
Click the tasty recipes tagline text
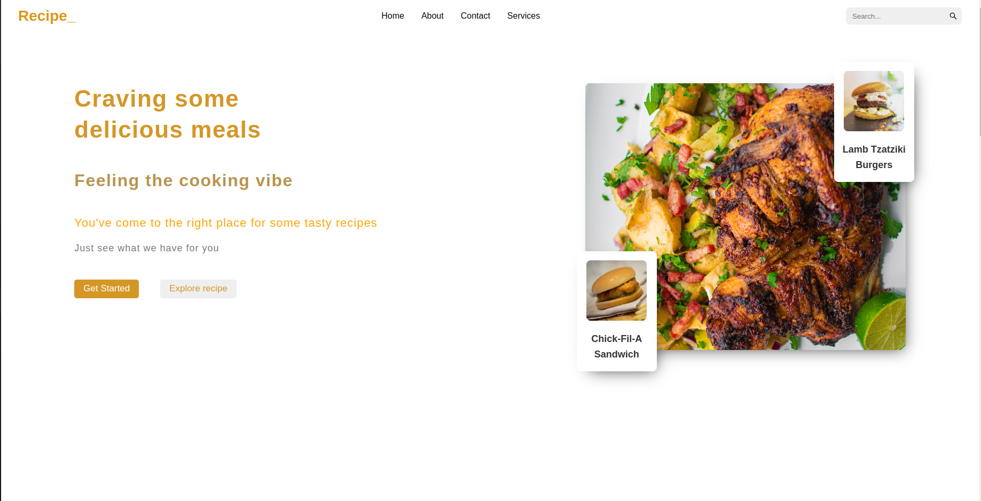225,223
